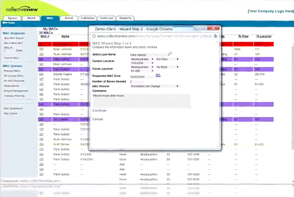The width and height of the screenshot is (294, 197).
Task: Open the 350-0206 space dropdown
Action: coord(142,63)
